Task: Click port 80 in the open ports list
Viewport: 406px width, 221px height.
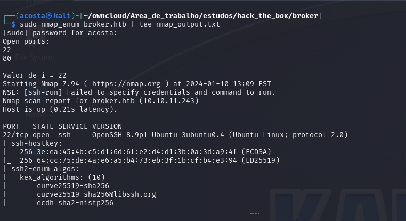Action: point(7,58)
